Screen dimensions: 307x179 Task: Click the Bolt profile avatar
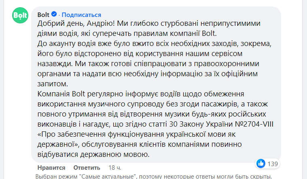click(20, 16)
